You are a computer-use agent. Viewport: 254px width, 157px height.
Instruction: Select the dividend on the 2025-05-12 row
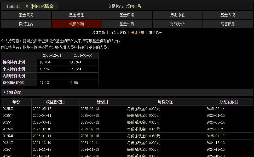[x=143, y=109]
